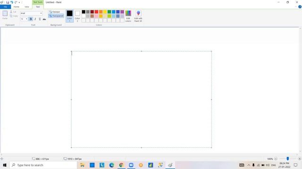Click the zoom in plus button
The image size is (302, 169).
pos(300,159)
